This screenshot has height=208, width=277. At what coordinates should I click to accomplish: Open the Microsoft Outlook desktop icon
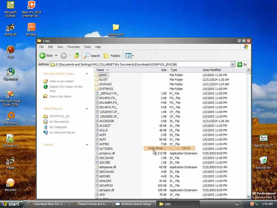(10, 9)
